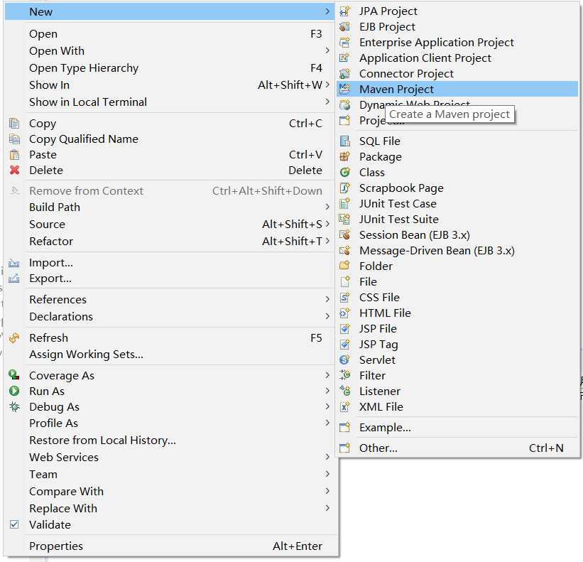Expand the Build Path submenu
The width and height of the screenshot is (583, 562).
tap(327, 207)
